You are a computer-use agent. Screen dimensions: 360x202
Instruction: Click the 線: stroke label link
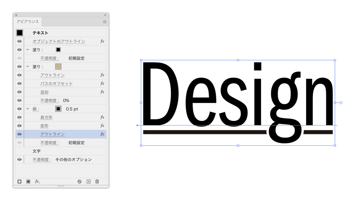(x=36, y=109)
